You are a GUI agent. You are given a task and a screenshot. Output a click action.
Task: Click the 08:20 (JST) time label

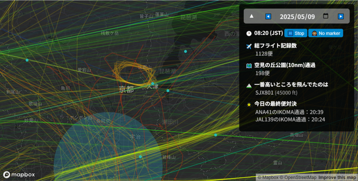pos(268,33)
